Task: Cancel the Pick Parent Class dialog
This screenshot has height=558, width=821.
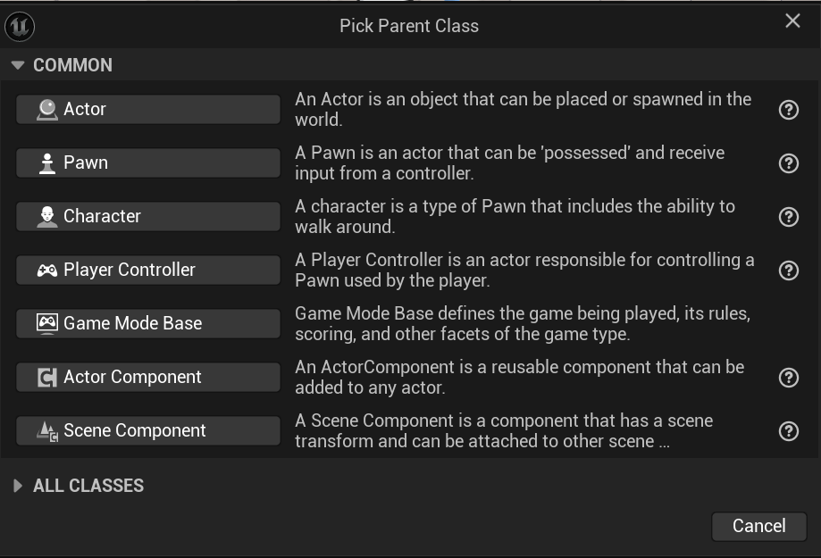Action: point(758,526)
